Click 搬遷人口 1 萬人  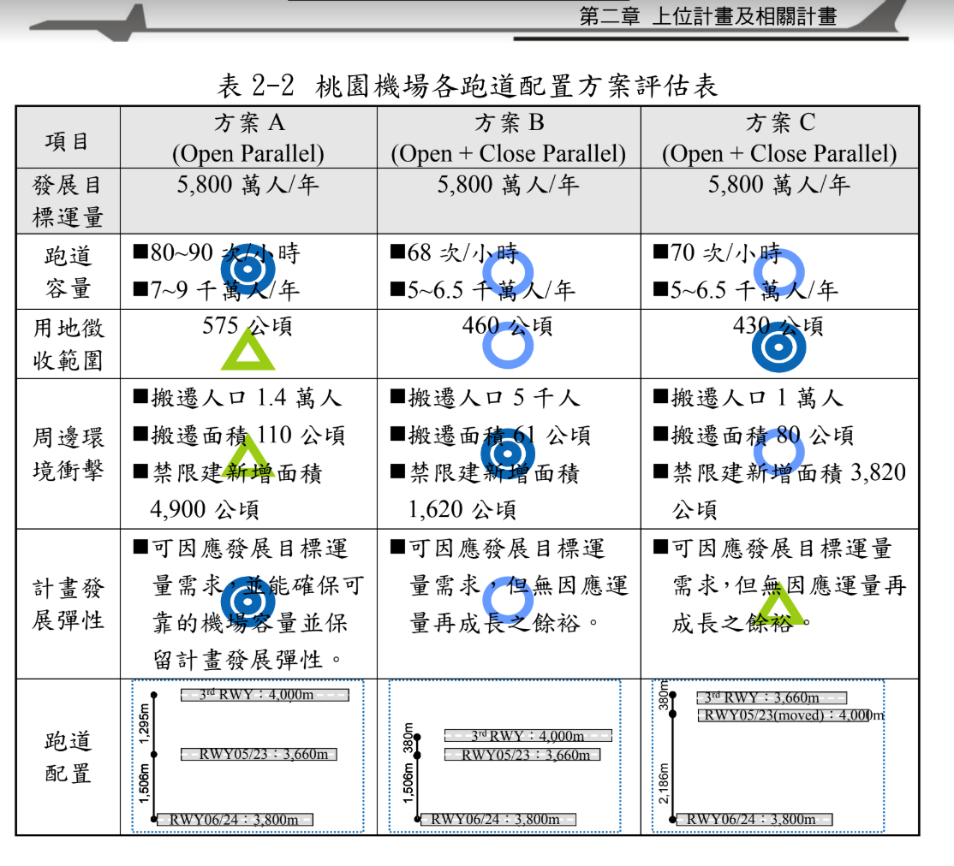[x=749, y=398]
